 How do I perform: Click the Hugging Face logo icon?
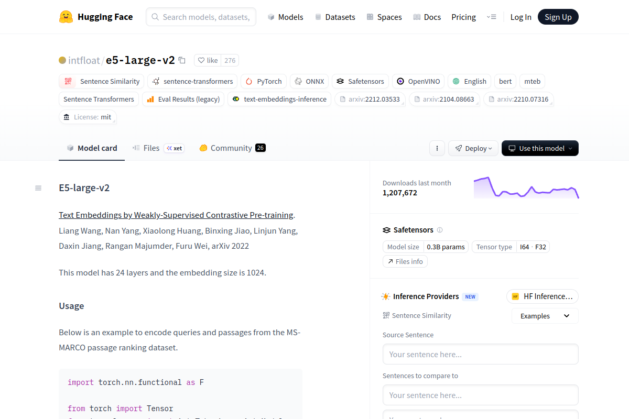(66, 17)
